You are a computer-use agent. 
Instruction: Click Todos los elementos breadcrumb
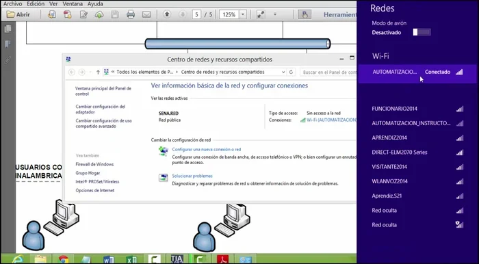point(145,72)
